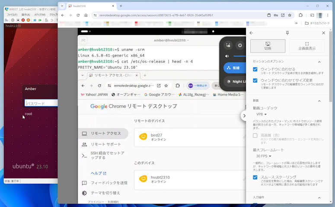Collapse the 動画 section
This screenshot has width=335, height=207.
pos(319,101)
